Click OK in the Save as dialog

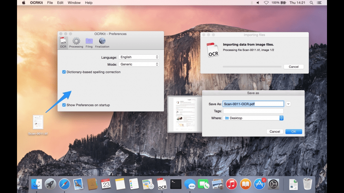click(x=294, y=132)
